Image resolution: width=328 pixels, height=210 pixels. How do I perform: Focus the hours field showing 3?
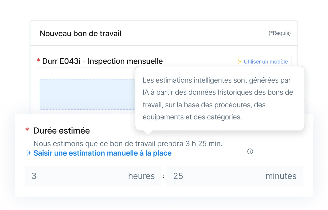point(93,176)
